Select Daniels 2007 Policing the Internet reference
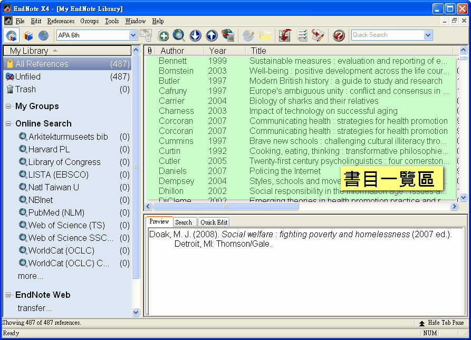The height and width of the screenshot is (340, 471). point(301,171)
